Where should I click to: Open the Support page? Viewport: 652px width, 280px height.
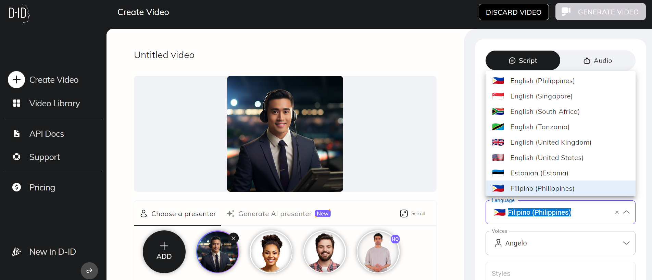pyautogui.click(x=45, y=157)
